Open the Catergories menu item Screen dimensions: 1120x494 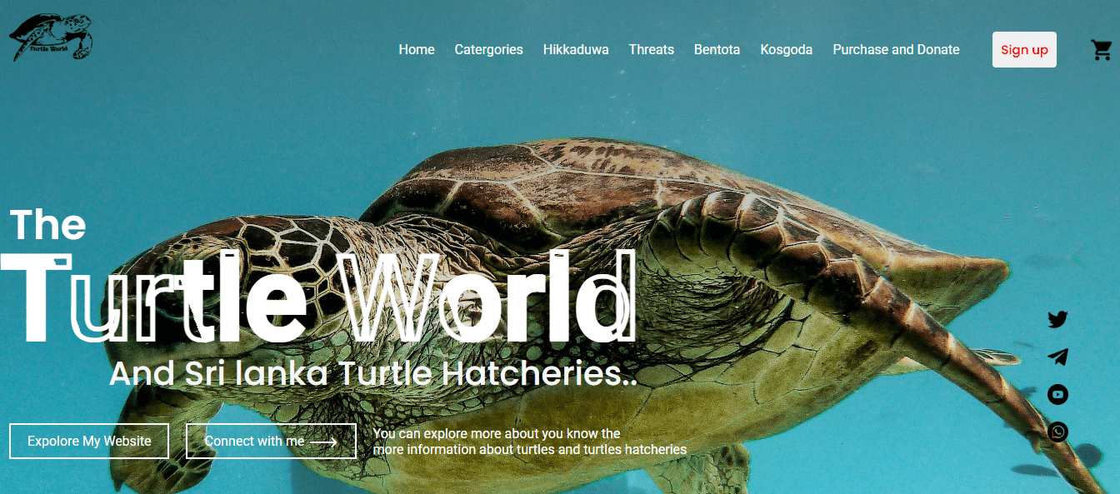point(489,50)
